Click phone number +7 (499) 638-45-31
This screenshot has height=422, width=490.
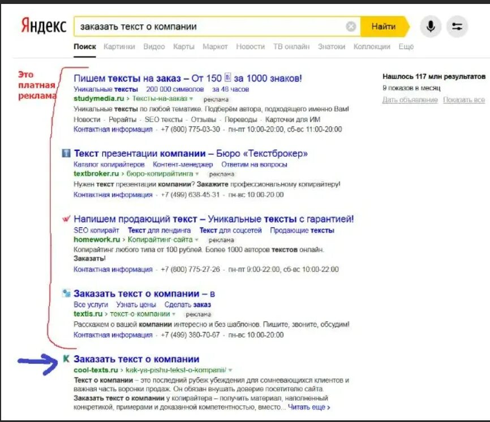(x=190, y=195)
